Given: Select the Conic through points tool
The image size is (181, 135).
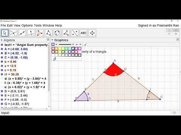Looking at the screenshot, I should click(x=57, y=33).
